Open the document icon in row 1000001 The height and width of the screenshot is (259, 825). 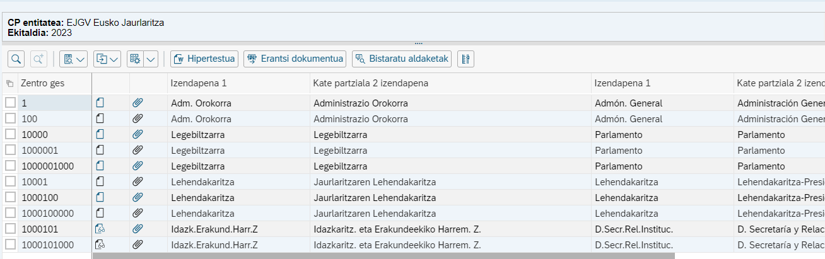click(100, 150)
